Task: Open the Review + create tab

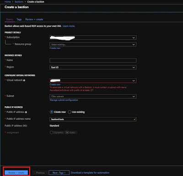Action: (x=34, y=19)
